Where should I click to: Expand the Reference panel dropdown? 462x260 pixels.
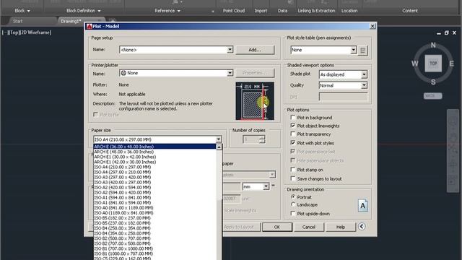167,11
